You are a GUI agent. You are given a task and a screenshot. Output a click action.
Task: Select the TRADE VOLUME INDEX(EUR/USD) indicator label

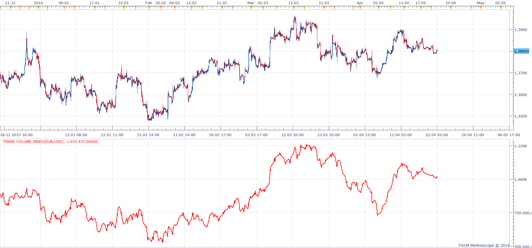[50, 142]
